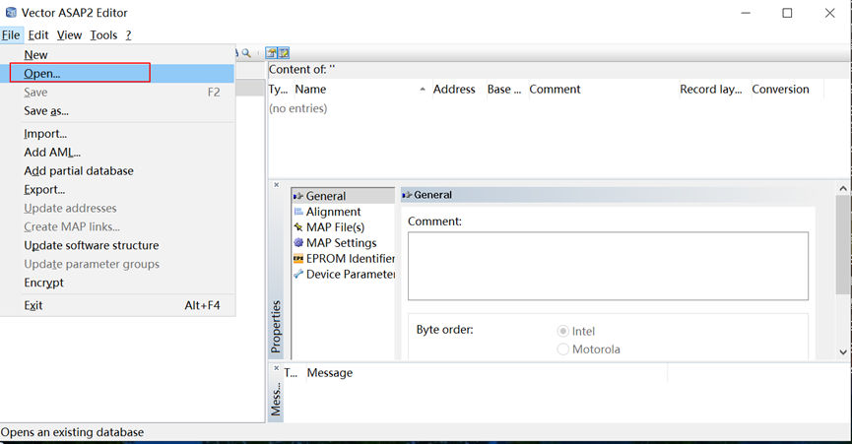Choose Add partial database menu entry

[118, 171]
